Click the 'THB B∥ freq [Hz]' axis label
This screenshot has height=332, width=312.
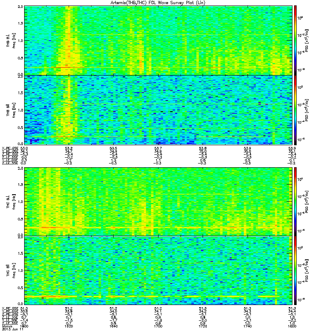[11, 110]
